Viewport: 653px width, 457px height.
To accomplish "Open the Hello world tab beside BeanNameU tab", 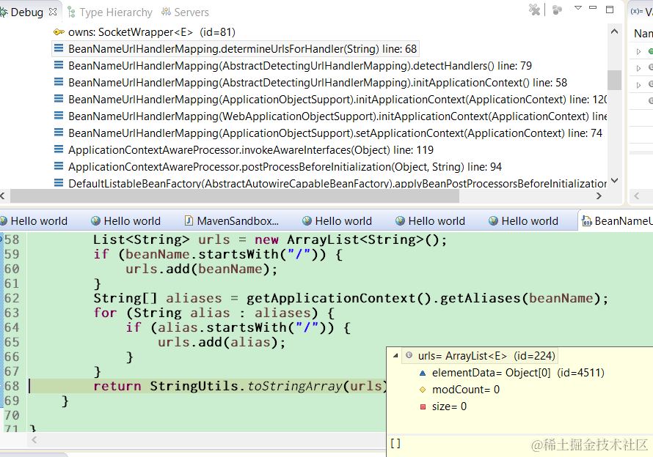I will click(523, 220).
